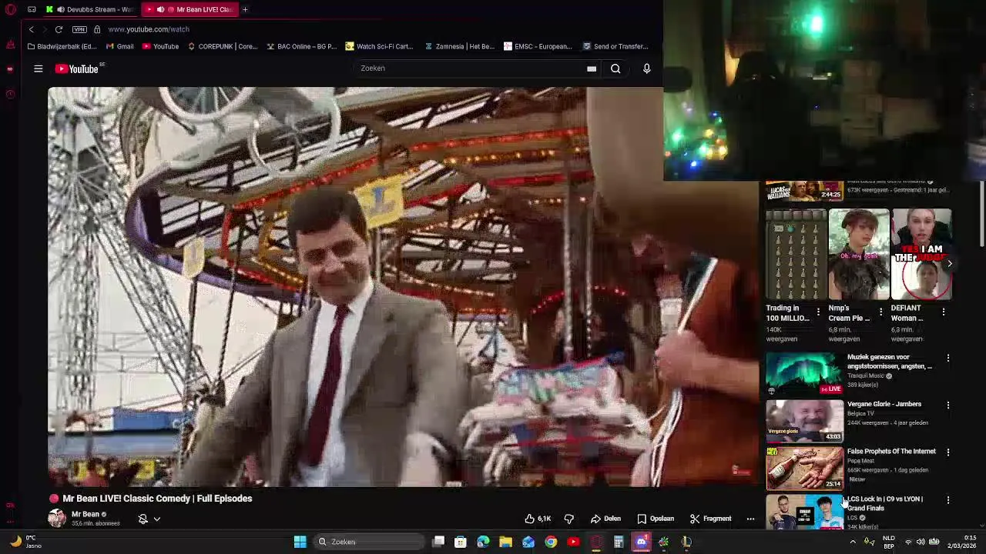The height and width of the screenshot is (554, 986).
Task: Click the YouTube search magnifier button
Action: click(x=615, y=68)
